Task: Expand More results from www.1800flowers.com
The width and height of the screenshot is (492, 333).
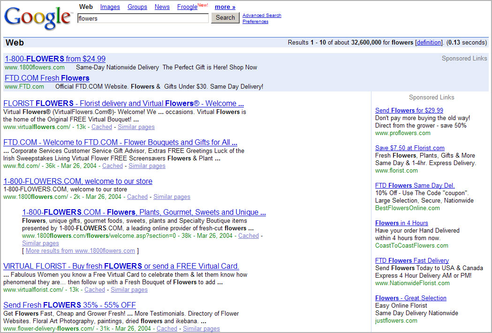Action: click(x=80, y=250)
